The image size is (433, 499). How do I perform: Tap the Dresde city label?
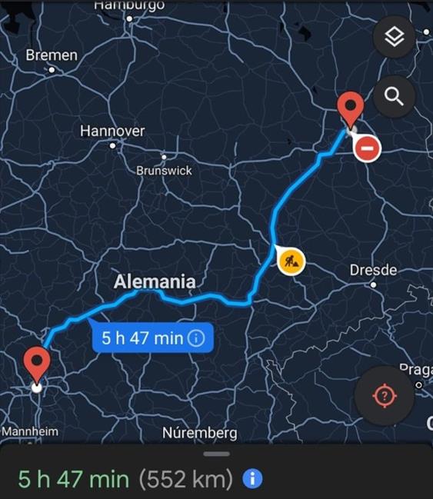pyautogui.click(x=373, y=270)
